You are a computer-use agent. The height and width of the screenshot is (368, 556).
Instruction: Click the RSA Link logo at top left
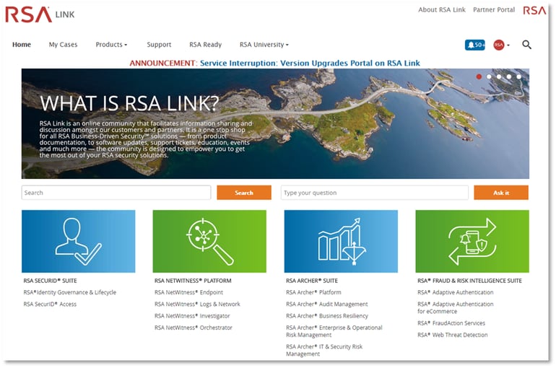(x=40, y=14)
